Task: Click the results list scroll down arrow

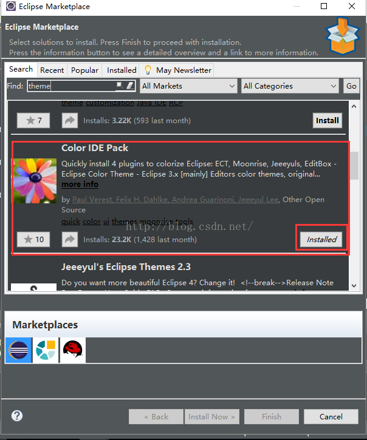Action: 354,286
